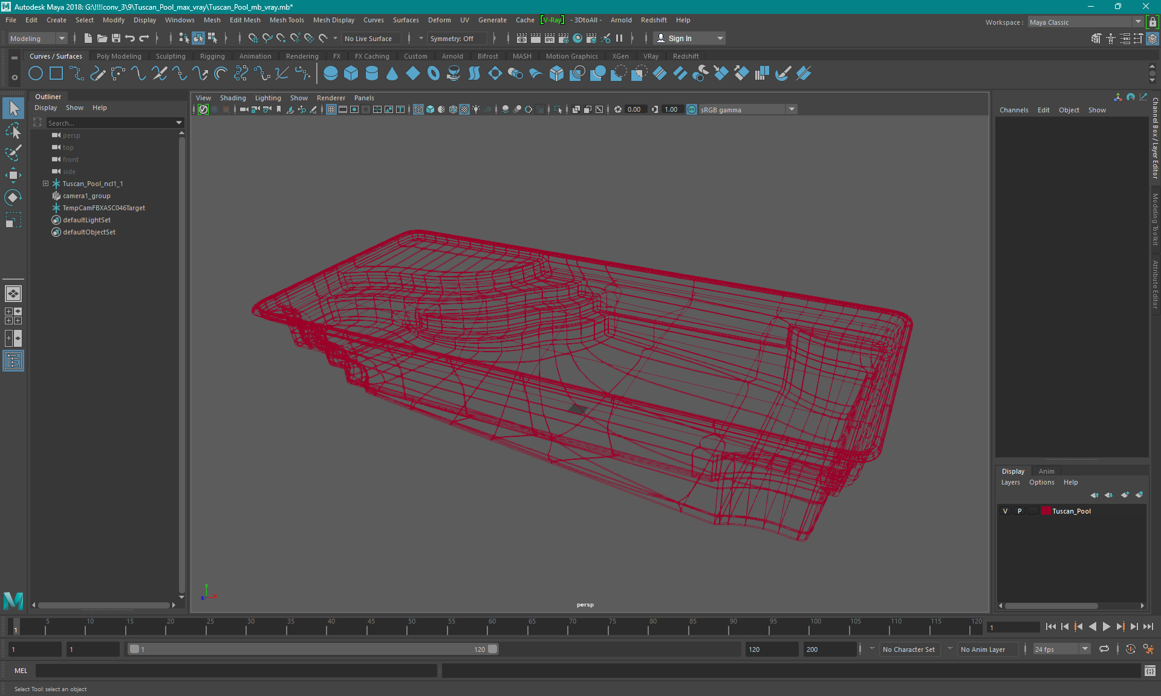Click the playback range slider bar

313,649
